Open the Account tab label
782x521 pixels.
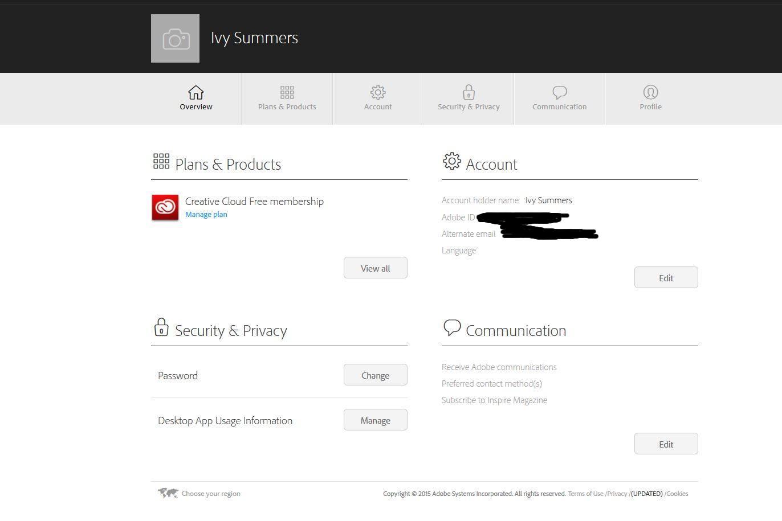[x=378, y=106]
